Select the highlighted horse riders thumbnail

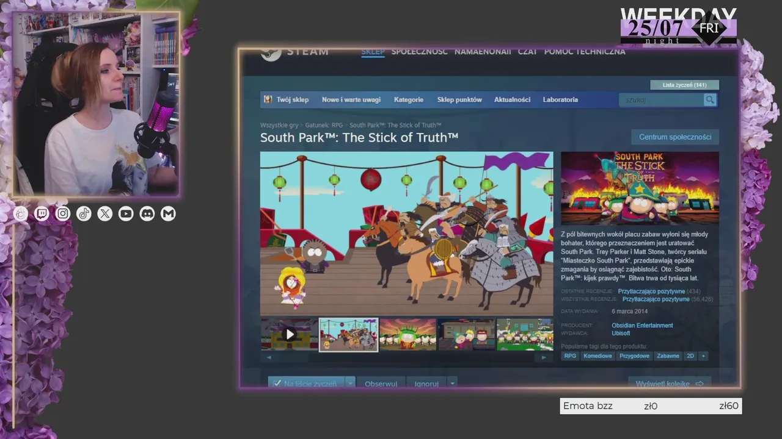[x=349, y=334]
